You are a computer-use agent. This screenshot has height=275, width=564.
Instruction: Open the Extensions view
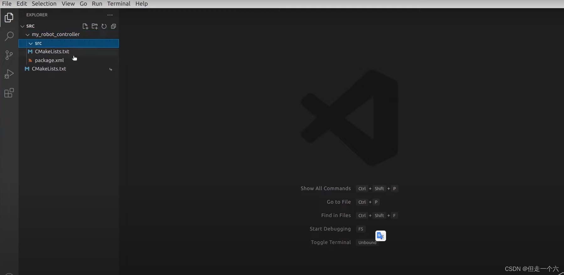click(x=9, y=93)
